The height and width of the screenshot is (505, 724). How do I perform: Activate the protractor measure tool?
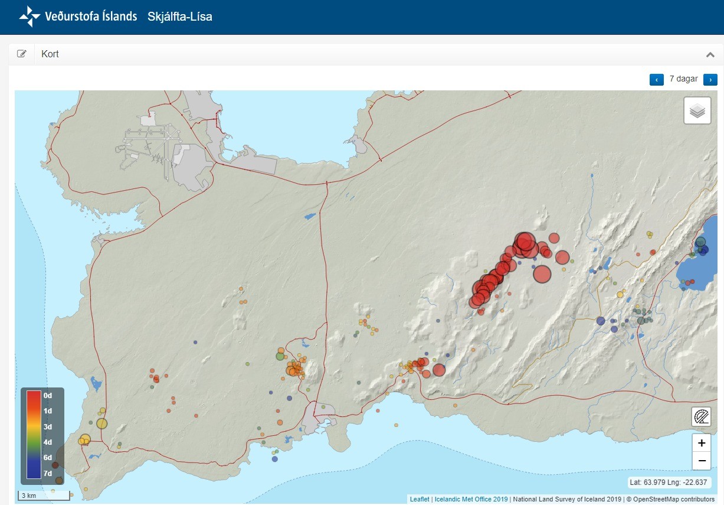[701, 417]
